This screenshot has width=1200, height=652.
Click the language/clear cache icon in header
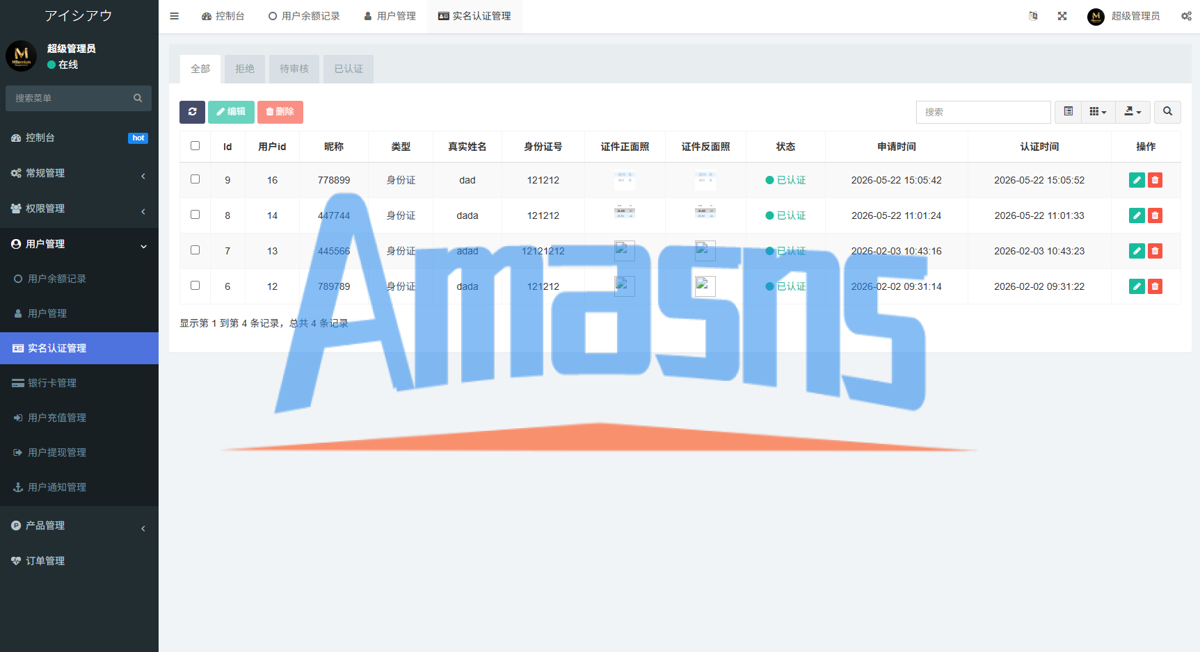(1033, 16)
